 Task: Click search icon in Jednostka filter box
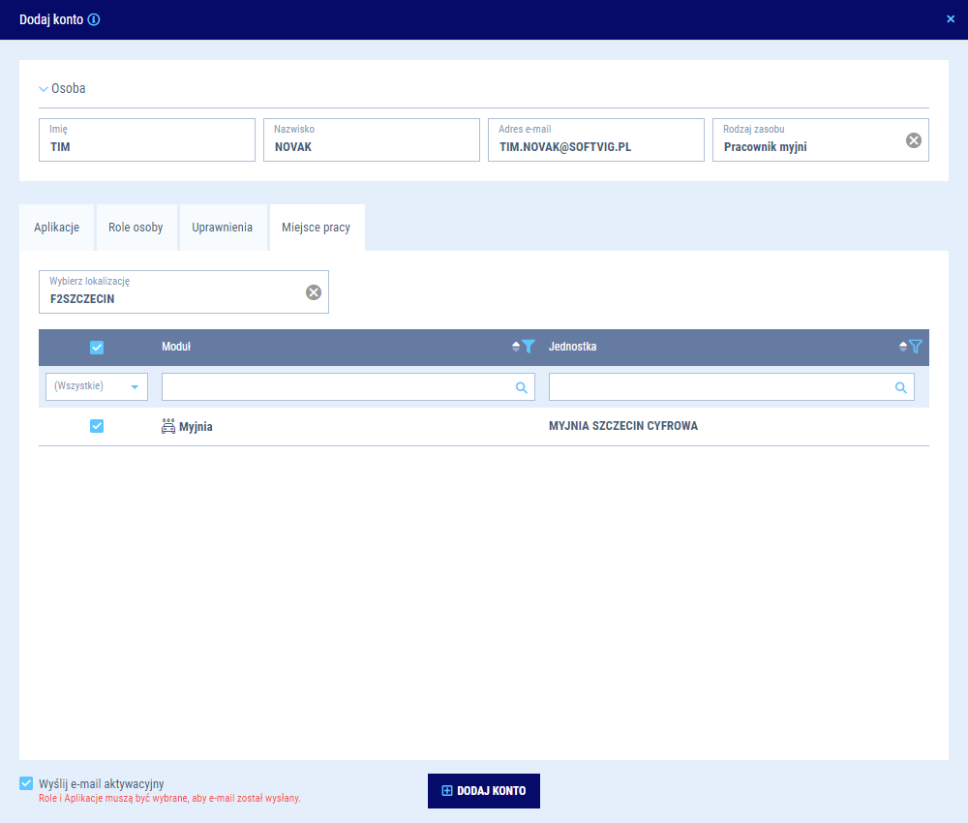pos(901,387)
